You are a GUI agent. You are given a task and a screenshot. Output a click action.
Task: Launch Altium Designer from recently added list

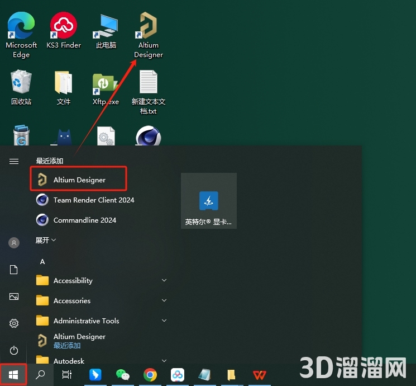(79, 180)
